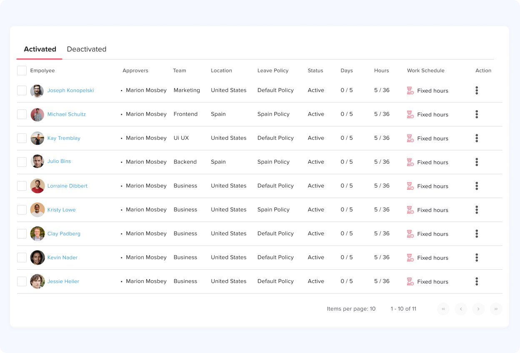Select the checkbox beside Kevin Nader
Image resolution: width=520 pixels, height=353 pixels.
point(22,258)
